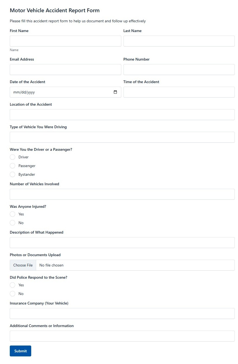Select the Driver radio button

click(12, 157)
